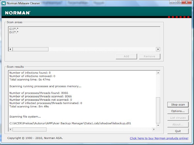Click the Norman N icon in title bar
Image resolution: width=194 pixels, height=145 pixels.
tap(4, 3)
